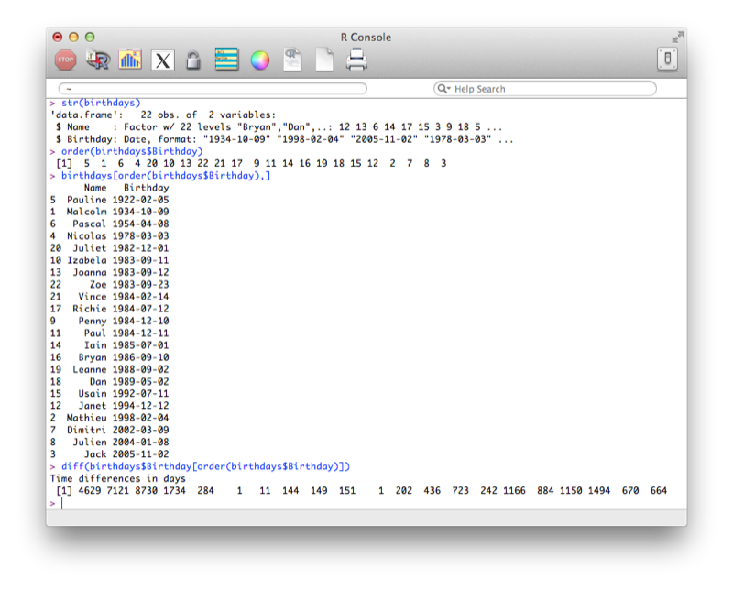Click the 'Birthday' column header
The width and height of the screenshot is (733, 590).
click(147, 188)
